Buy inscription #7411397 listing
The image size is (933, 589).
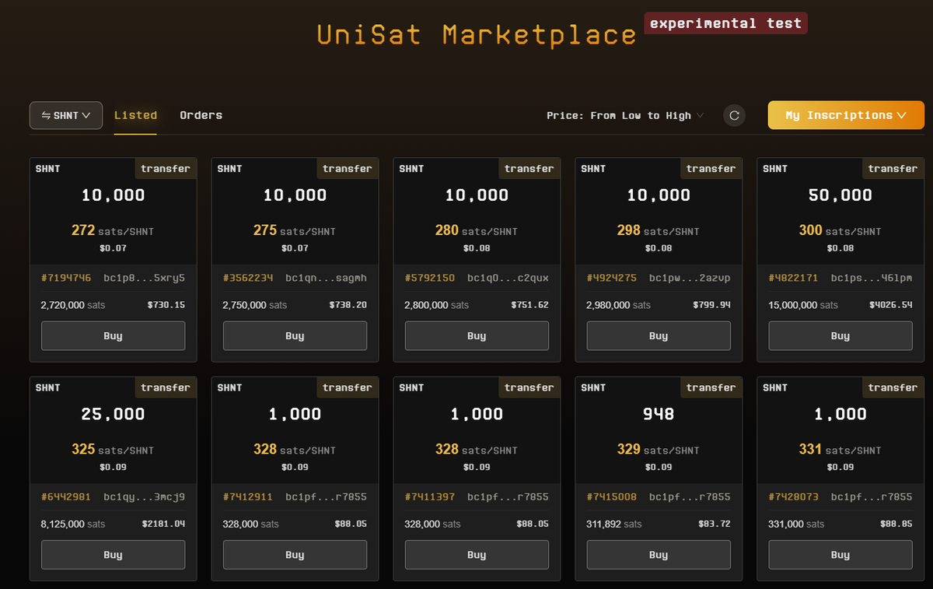477,555
